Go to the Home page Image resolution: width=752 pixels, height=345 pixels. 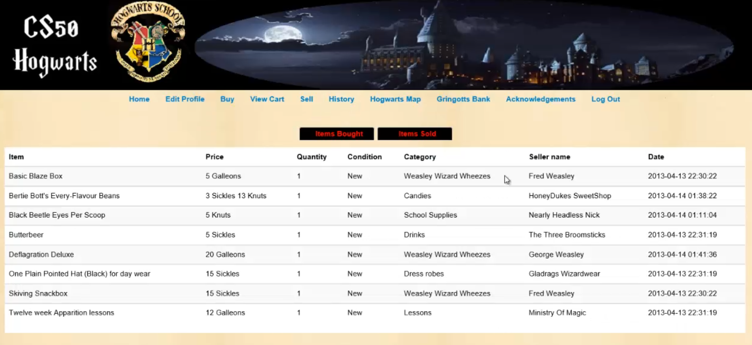tap(139, 99)
